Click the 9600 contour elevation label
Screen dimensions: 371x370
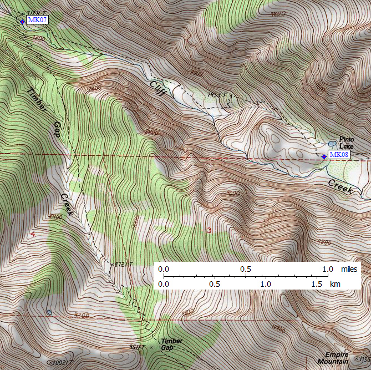233,194
